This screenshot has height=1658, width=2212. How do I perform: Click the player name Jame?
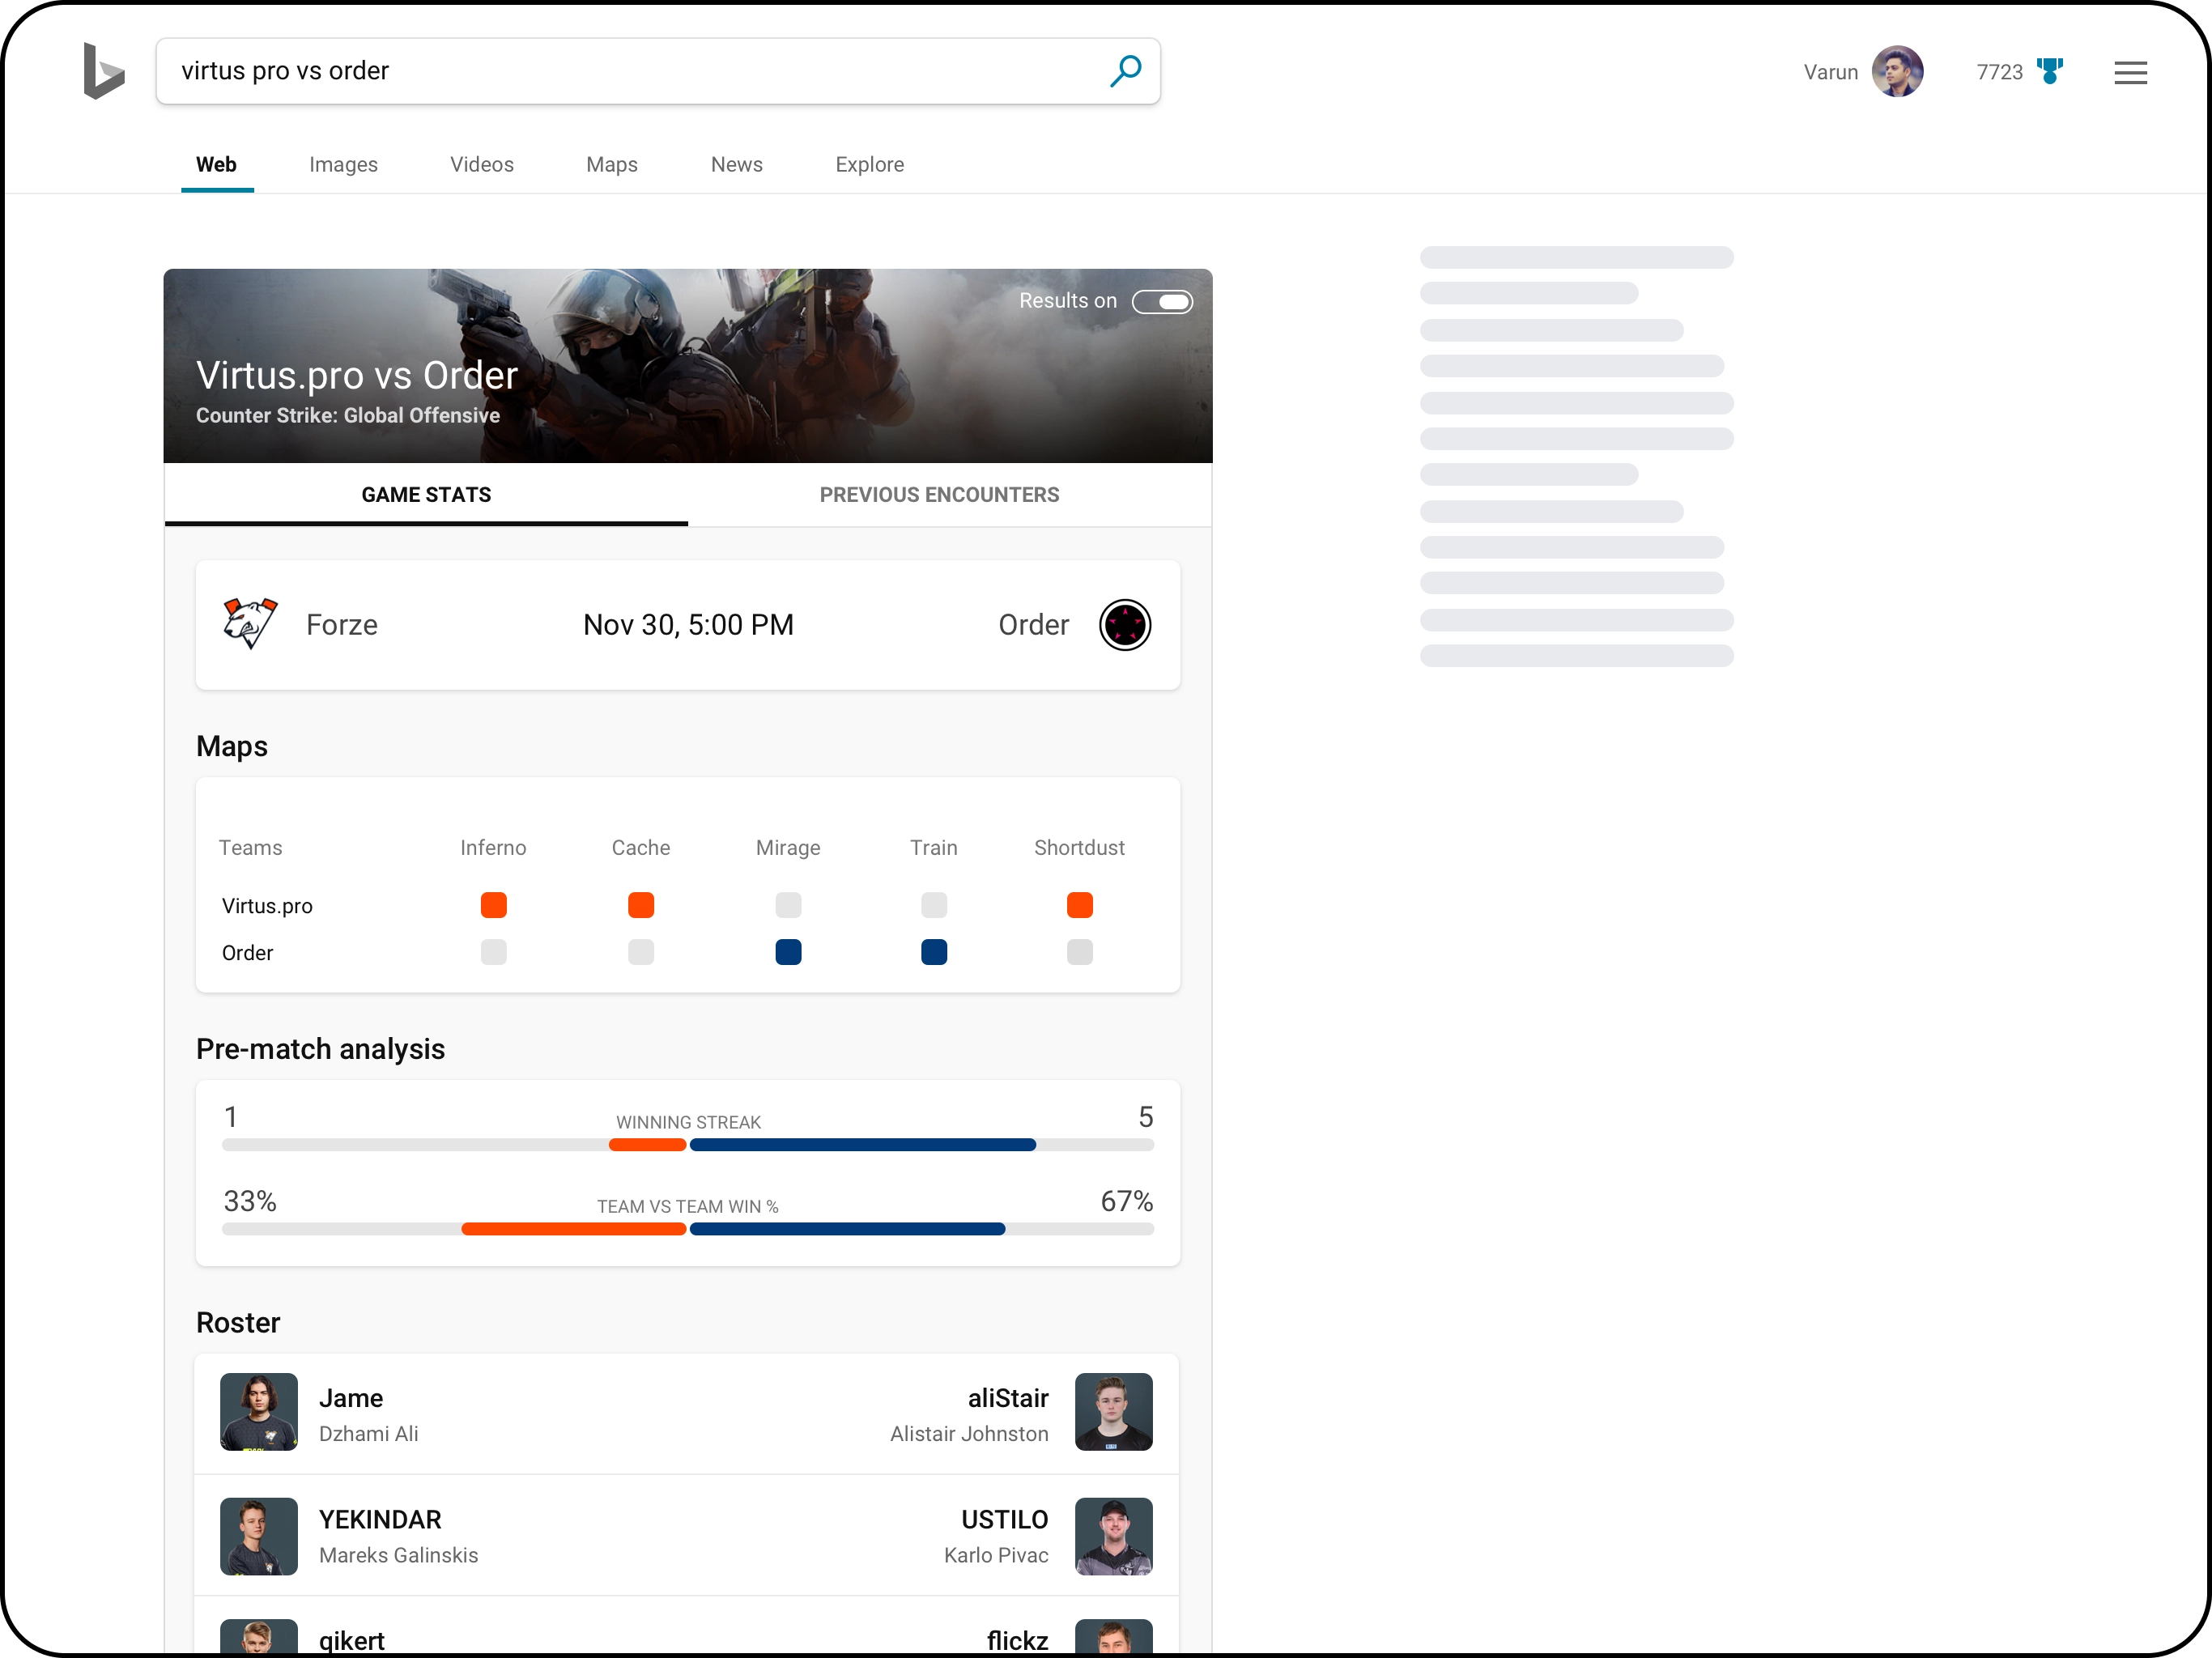click(x=351, y=1398)
